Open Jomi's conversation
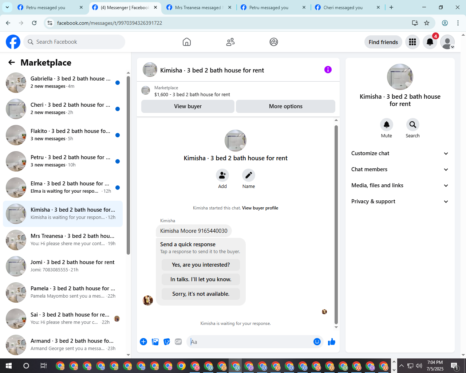The image size is (466, 373). 63,266
